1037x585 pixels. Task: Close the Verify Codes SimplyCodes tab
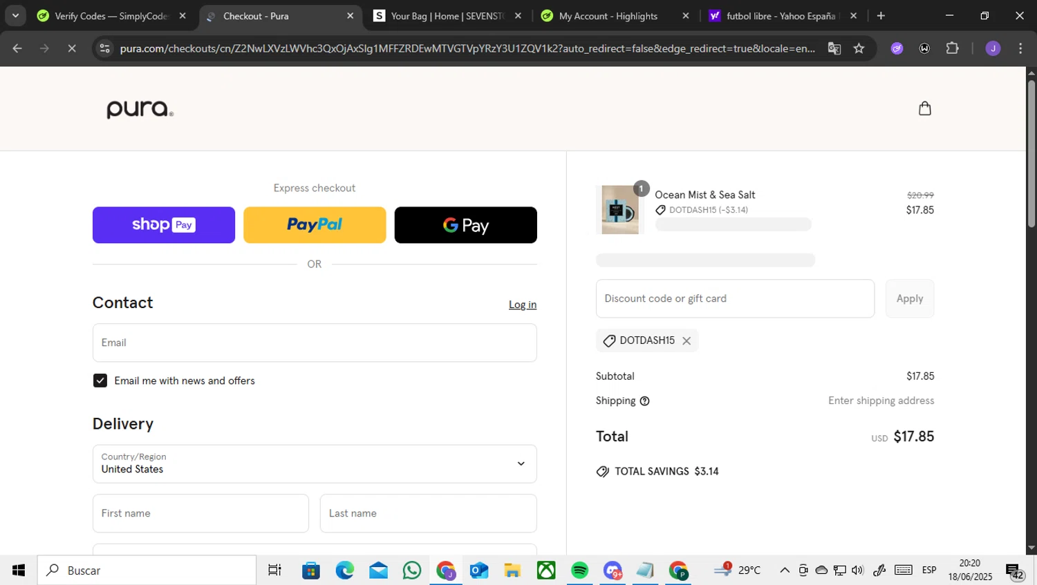coord(183,16)
